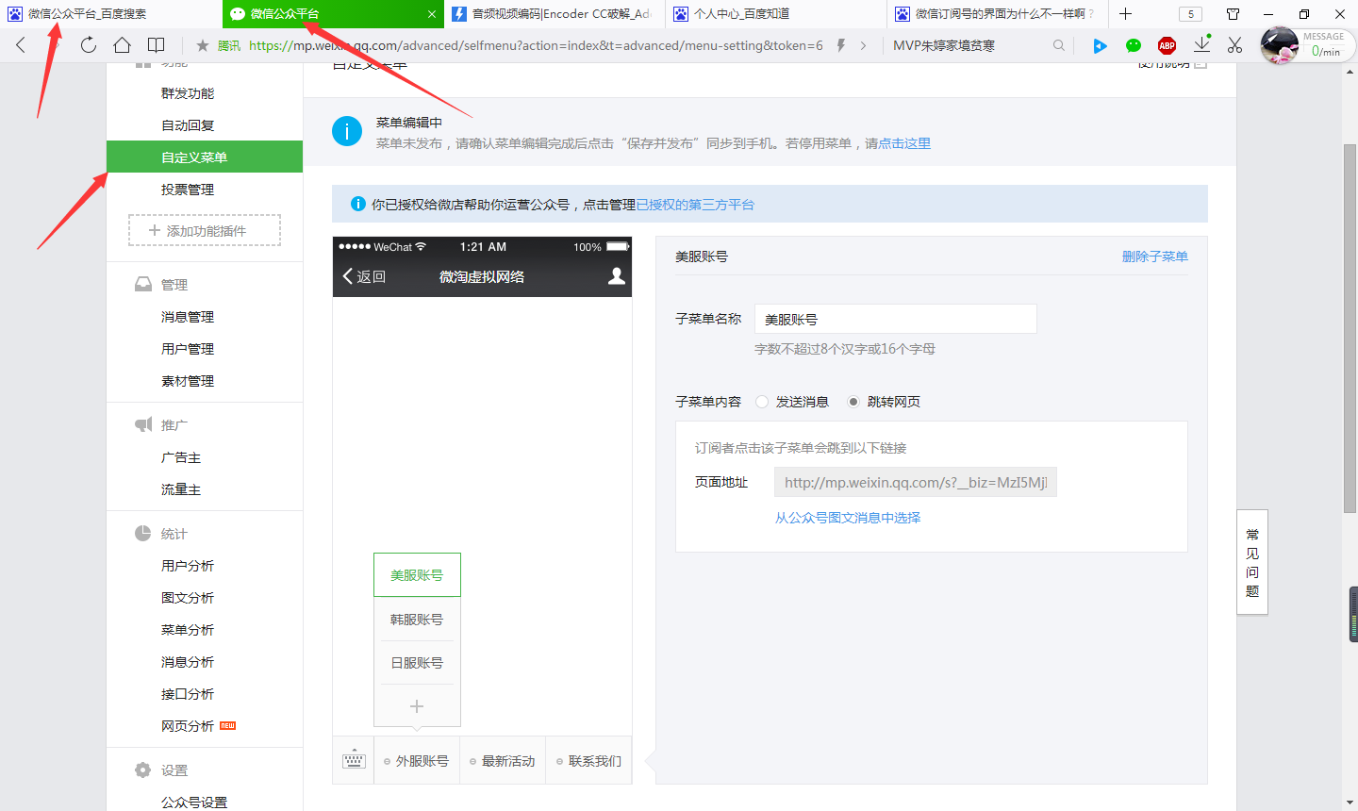Select 跳转网页 radio option
This screenshot has height=811, width=1358.
(x=853, y=402)
